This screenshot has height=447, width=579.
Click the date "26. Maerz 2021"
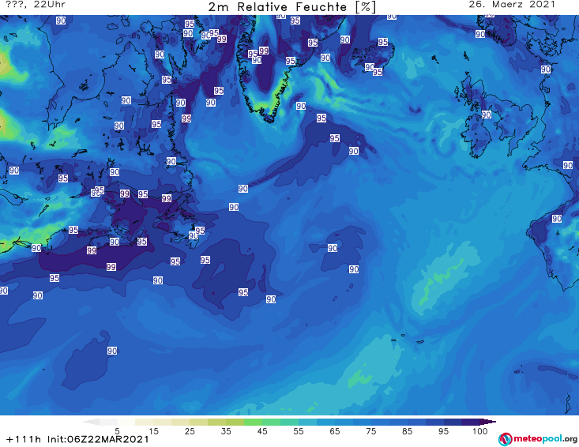[x=512, y=5]
